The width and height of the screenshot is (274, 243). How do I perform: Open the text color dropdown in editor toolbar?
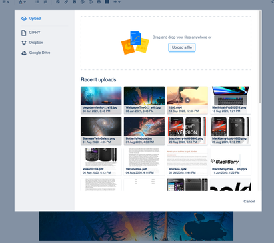pyautogui.click(x=22, y=2)
